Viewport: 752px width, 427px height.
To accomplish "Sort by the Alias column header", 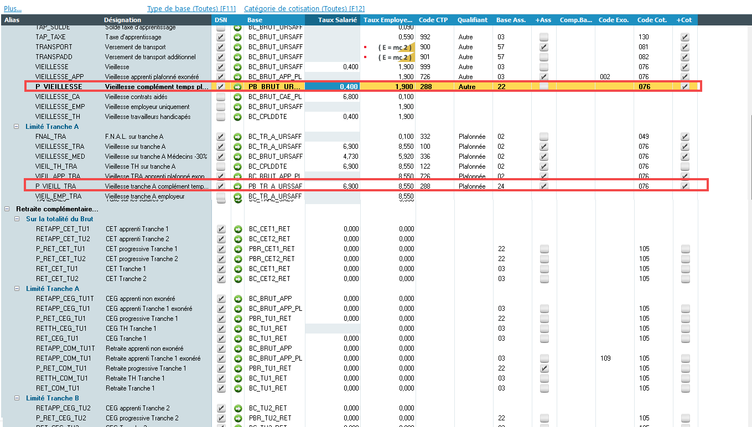I will pos(51,20).
